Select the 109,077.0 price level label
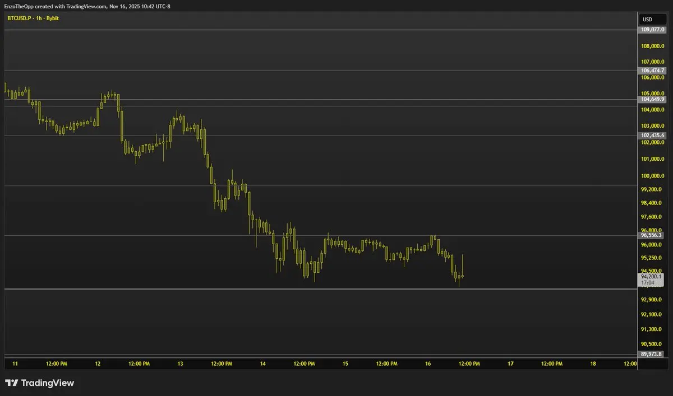 point(653,30)
